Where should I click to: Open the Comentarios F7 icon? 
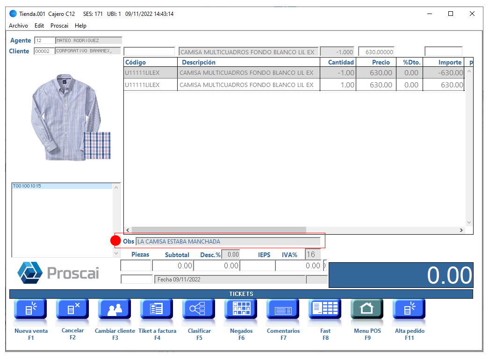pyautogui.click(x=283, y=309)
